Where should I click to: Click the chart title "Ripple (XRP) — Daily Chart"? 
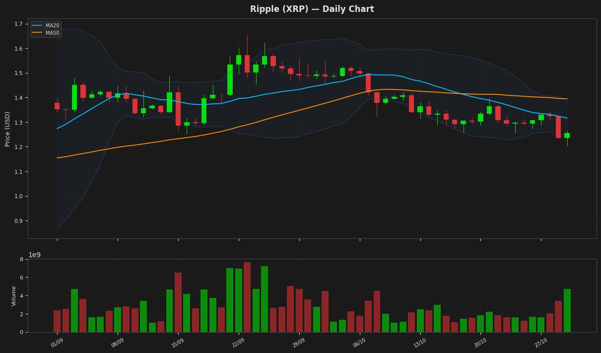(x=312, y=9)
